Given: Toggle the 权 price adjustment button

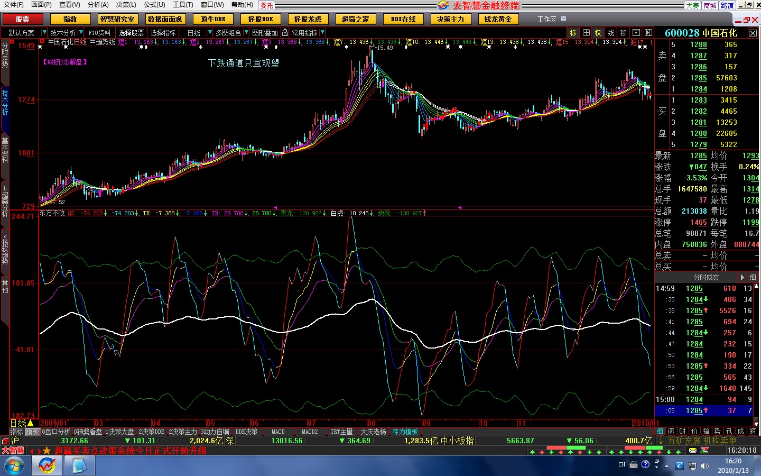Looking at the screenshot, I should click(x=598, y=33).
